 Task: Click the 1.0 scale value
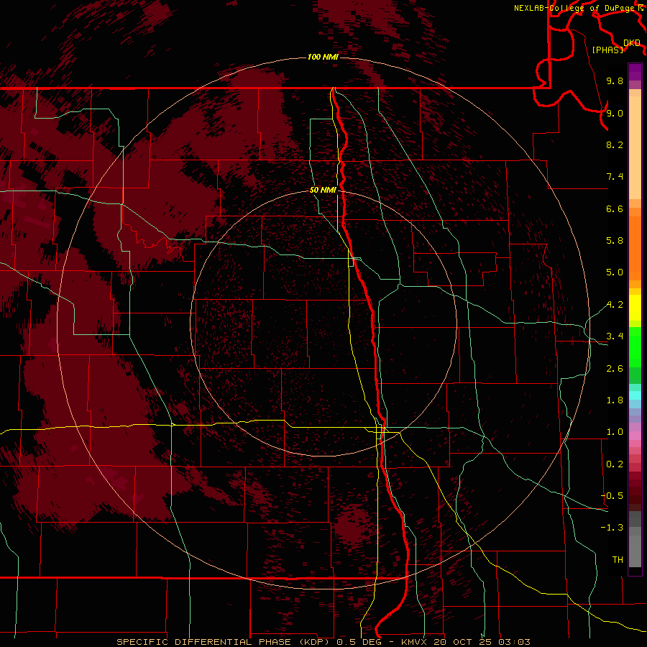(615, 432)
